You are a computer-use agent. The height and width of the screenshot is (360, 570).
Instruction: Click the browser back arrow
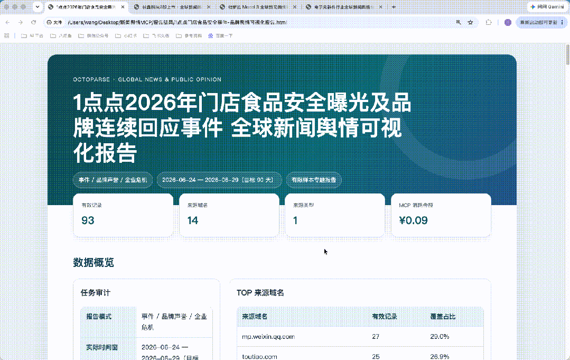[7, 23]
